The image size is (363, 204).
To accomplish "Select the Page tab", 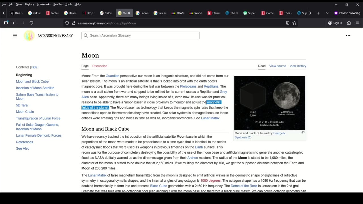I will [85, 66].
